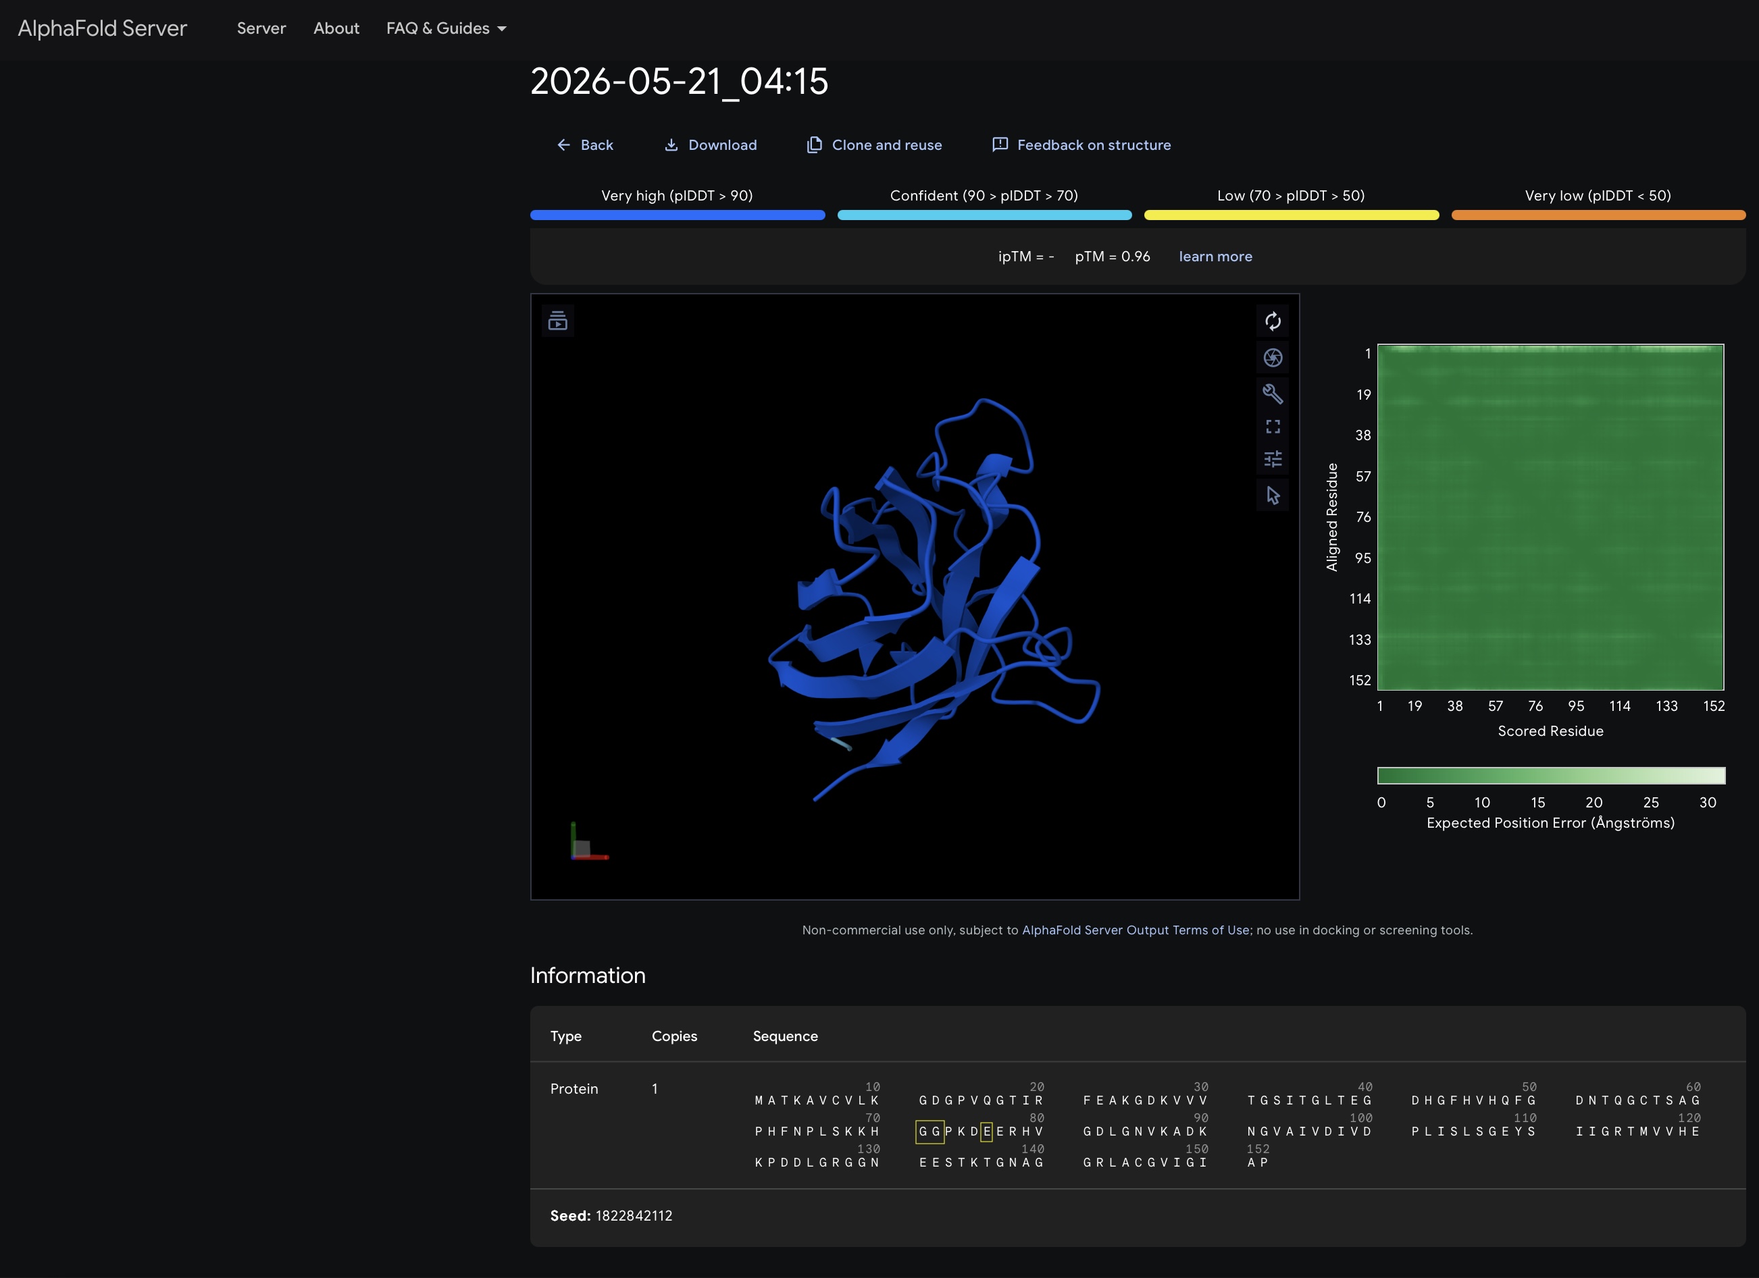Click sequence block FEAKGDKVVV
Screen dimensions: 1759x1278
pyautogui.click(x=1146, y=1100)
